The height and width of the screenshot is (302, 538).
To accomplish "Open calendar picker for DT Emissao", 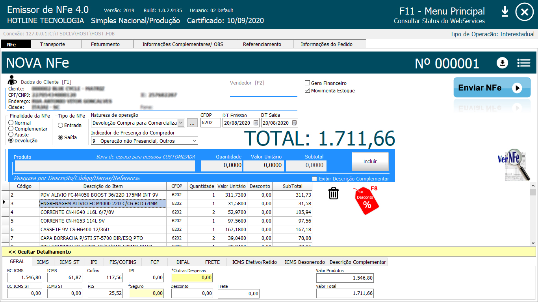I will click(x=256, y=123).
